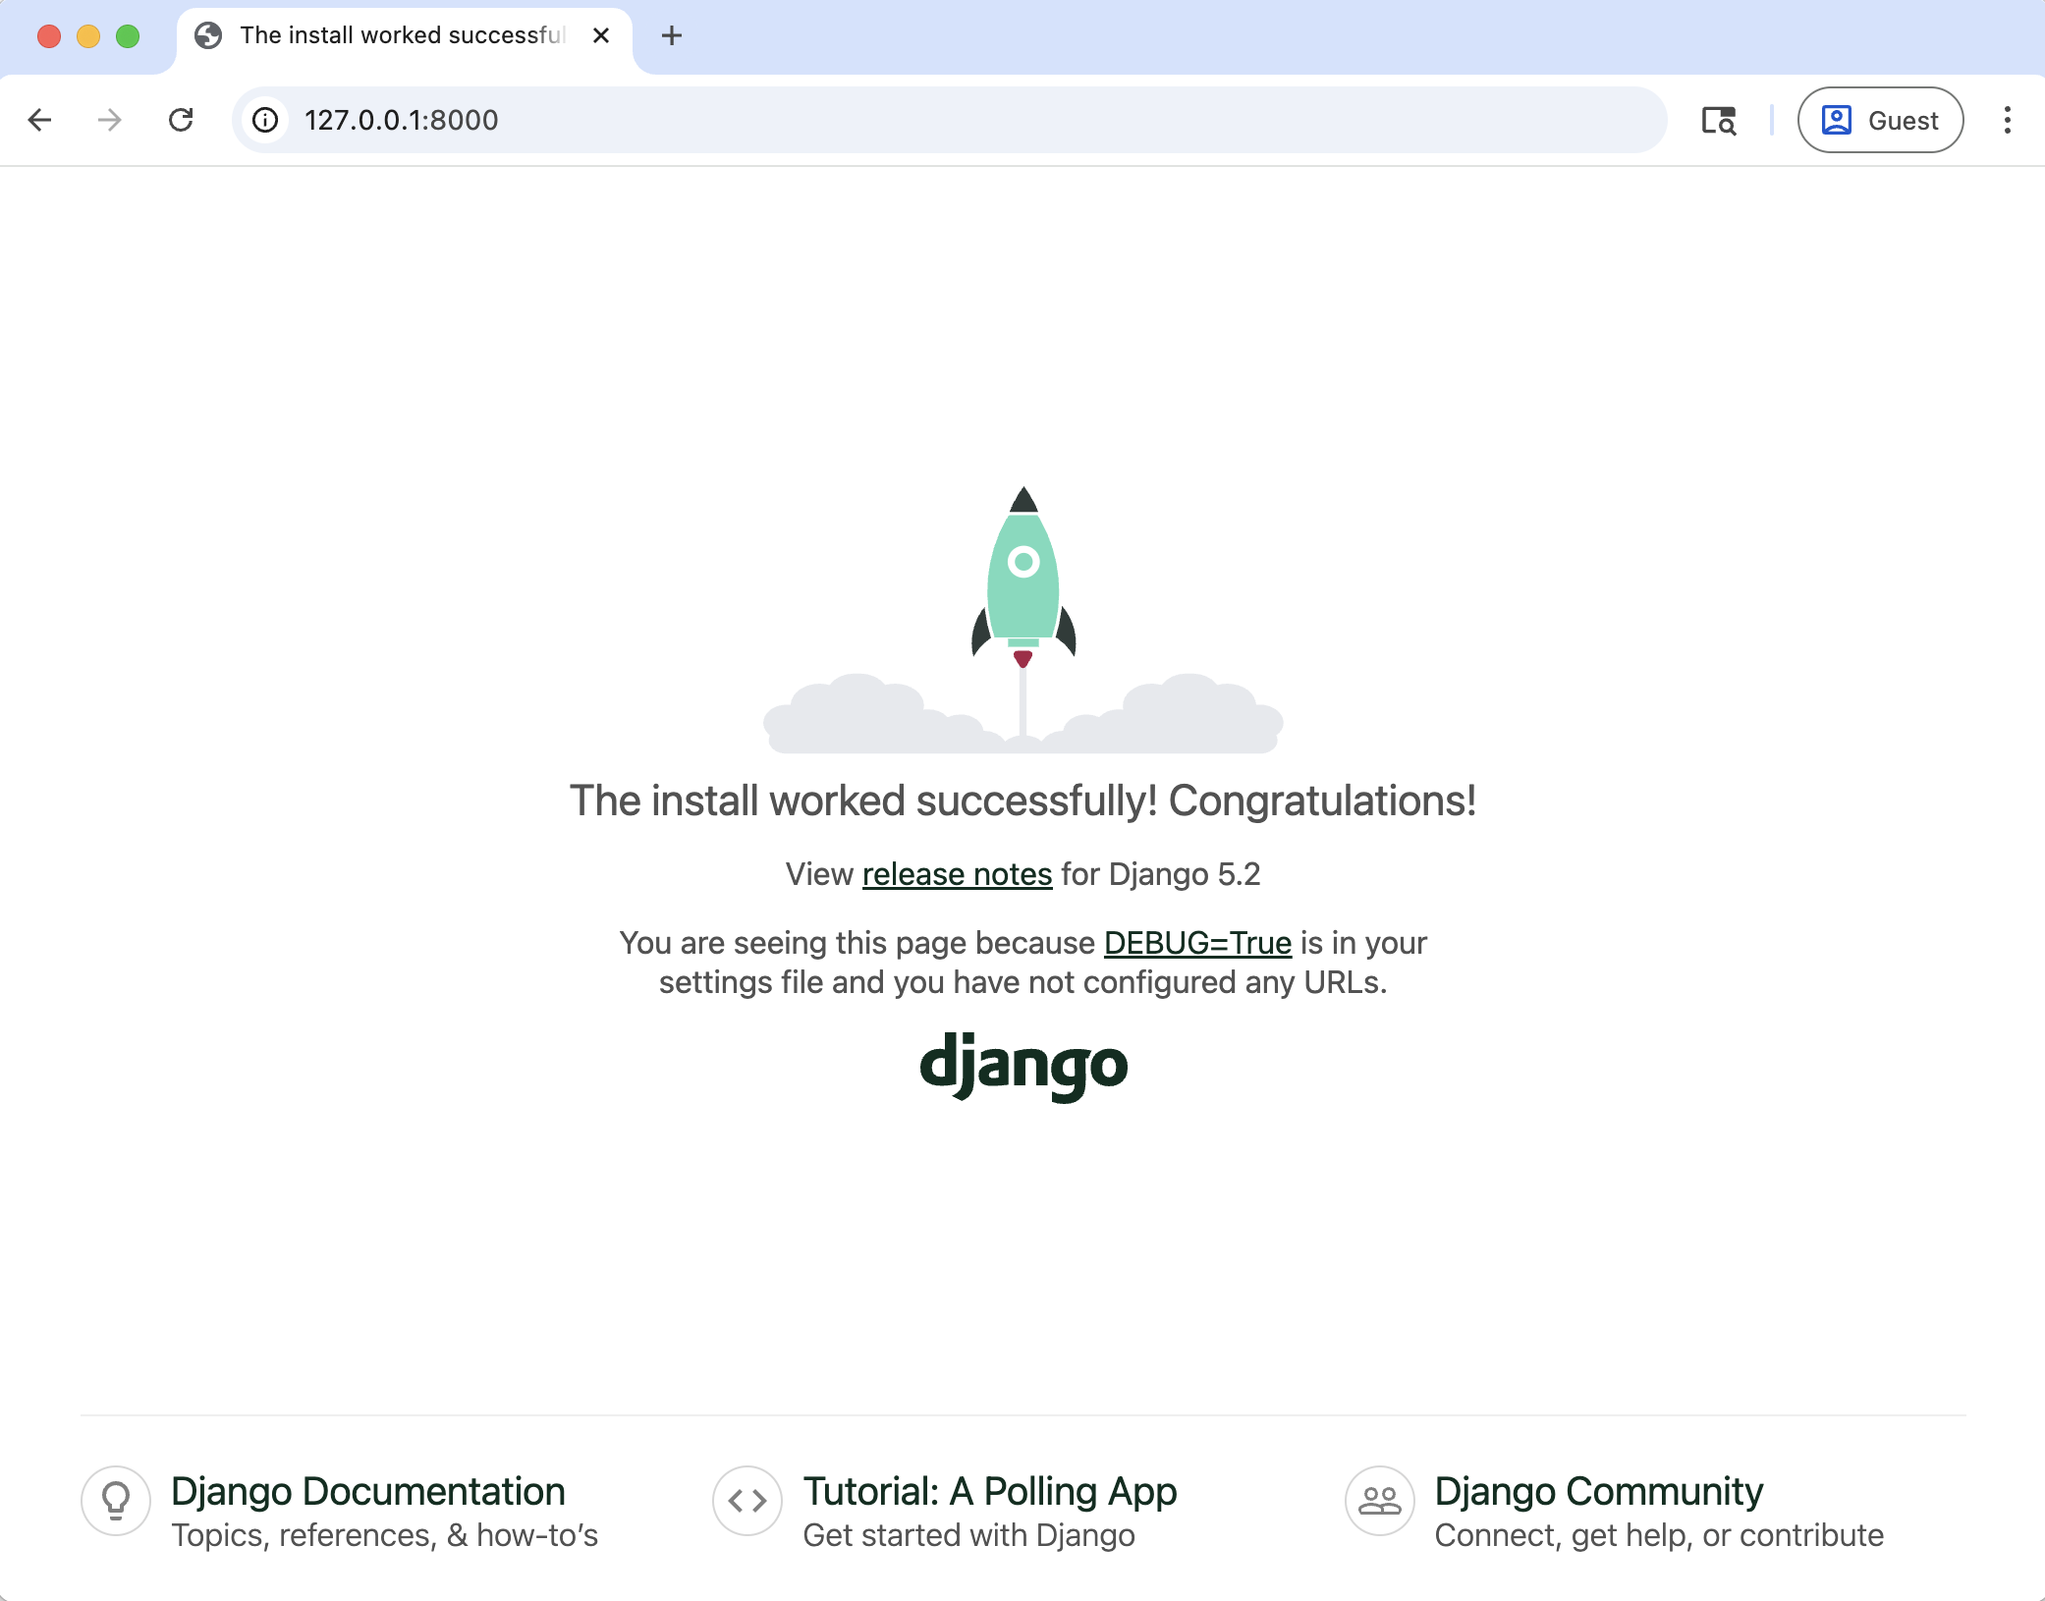
Task: Click 'Get started with Django' text
Action: pyautogui.click(x=968, y=1535)
